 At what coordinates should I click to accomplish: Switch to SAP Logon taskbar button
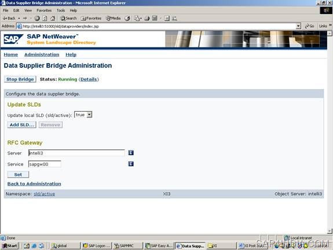(97, 246)
